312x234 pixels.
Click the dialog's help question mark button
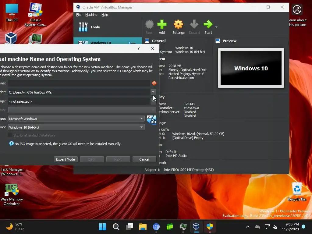click(139, 48)
